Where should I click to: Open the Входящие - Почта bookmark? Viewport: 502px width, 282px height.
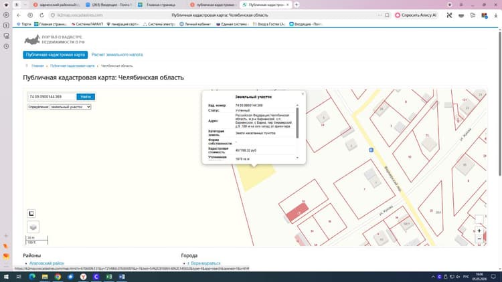tap(306, 24)
